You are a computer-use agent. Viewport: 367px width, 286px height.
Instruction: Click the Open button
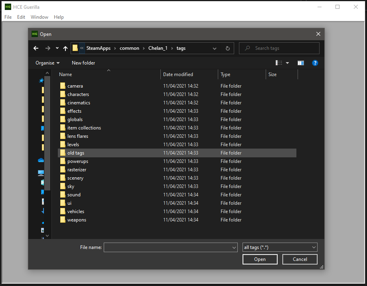pyautogui.click(x=260, y=259)
